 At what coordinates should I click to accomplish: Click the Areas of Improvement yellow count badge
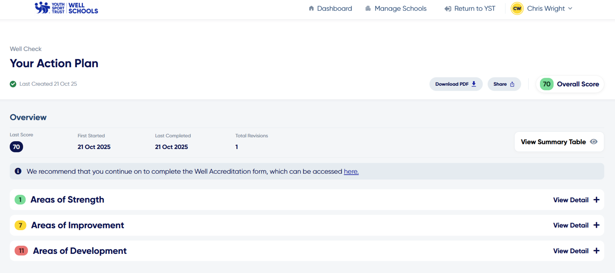tap(21, 225)
